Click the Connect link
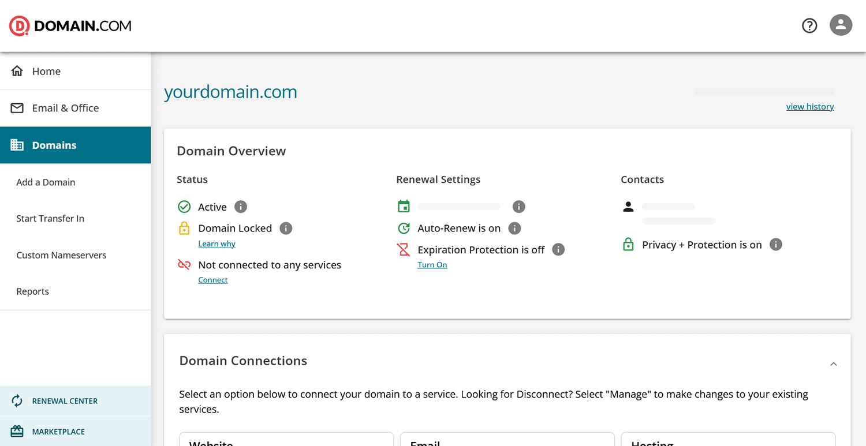866x446 pixels. point(213,280)
